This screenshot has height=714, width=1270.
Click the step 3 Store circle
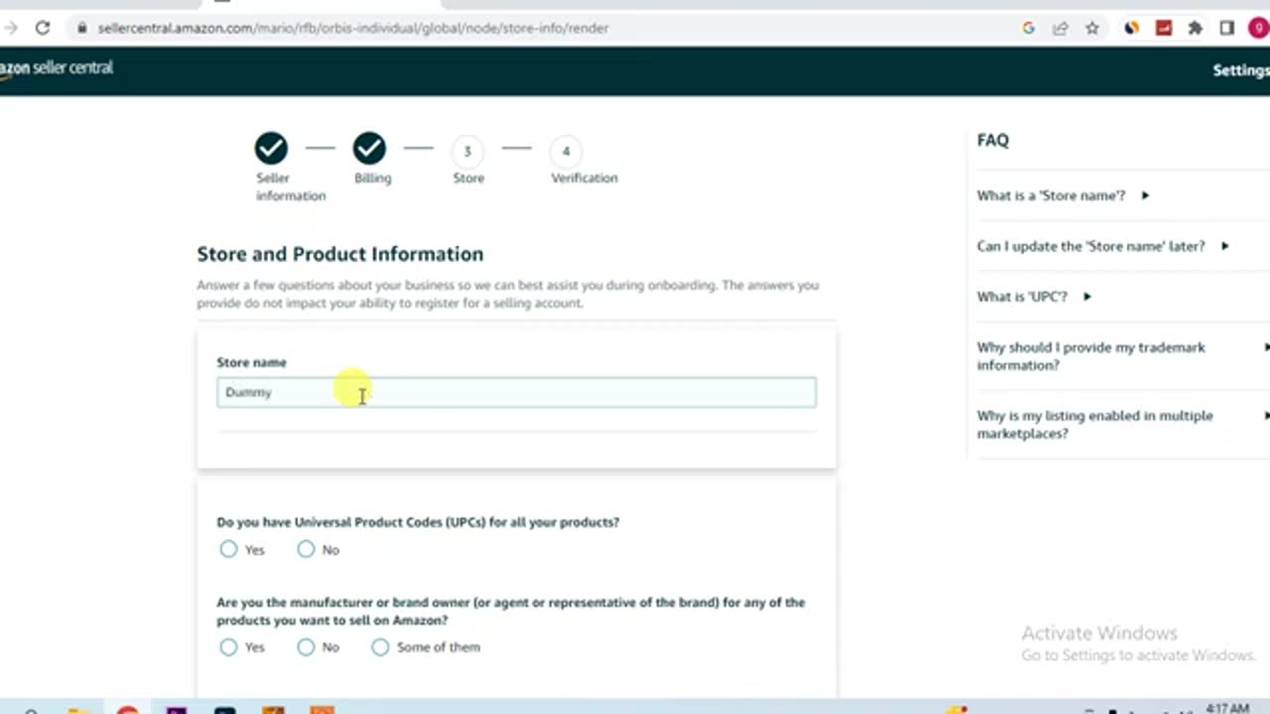tap(467, 151)
